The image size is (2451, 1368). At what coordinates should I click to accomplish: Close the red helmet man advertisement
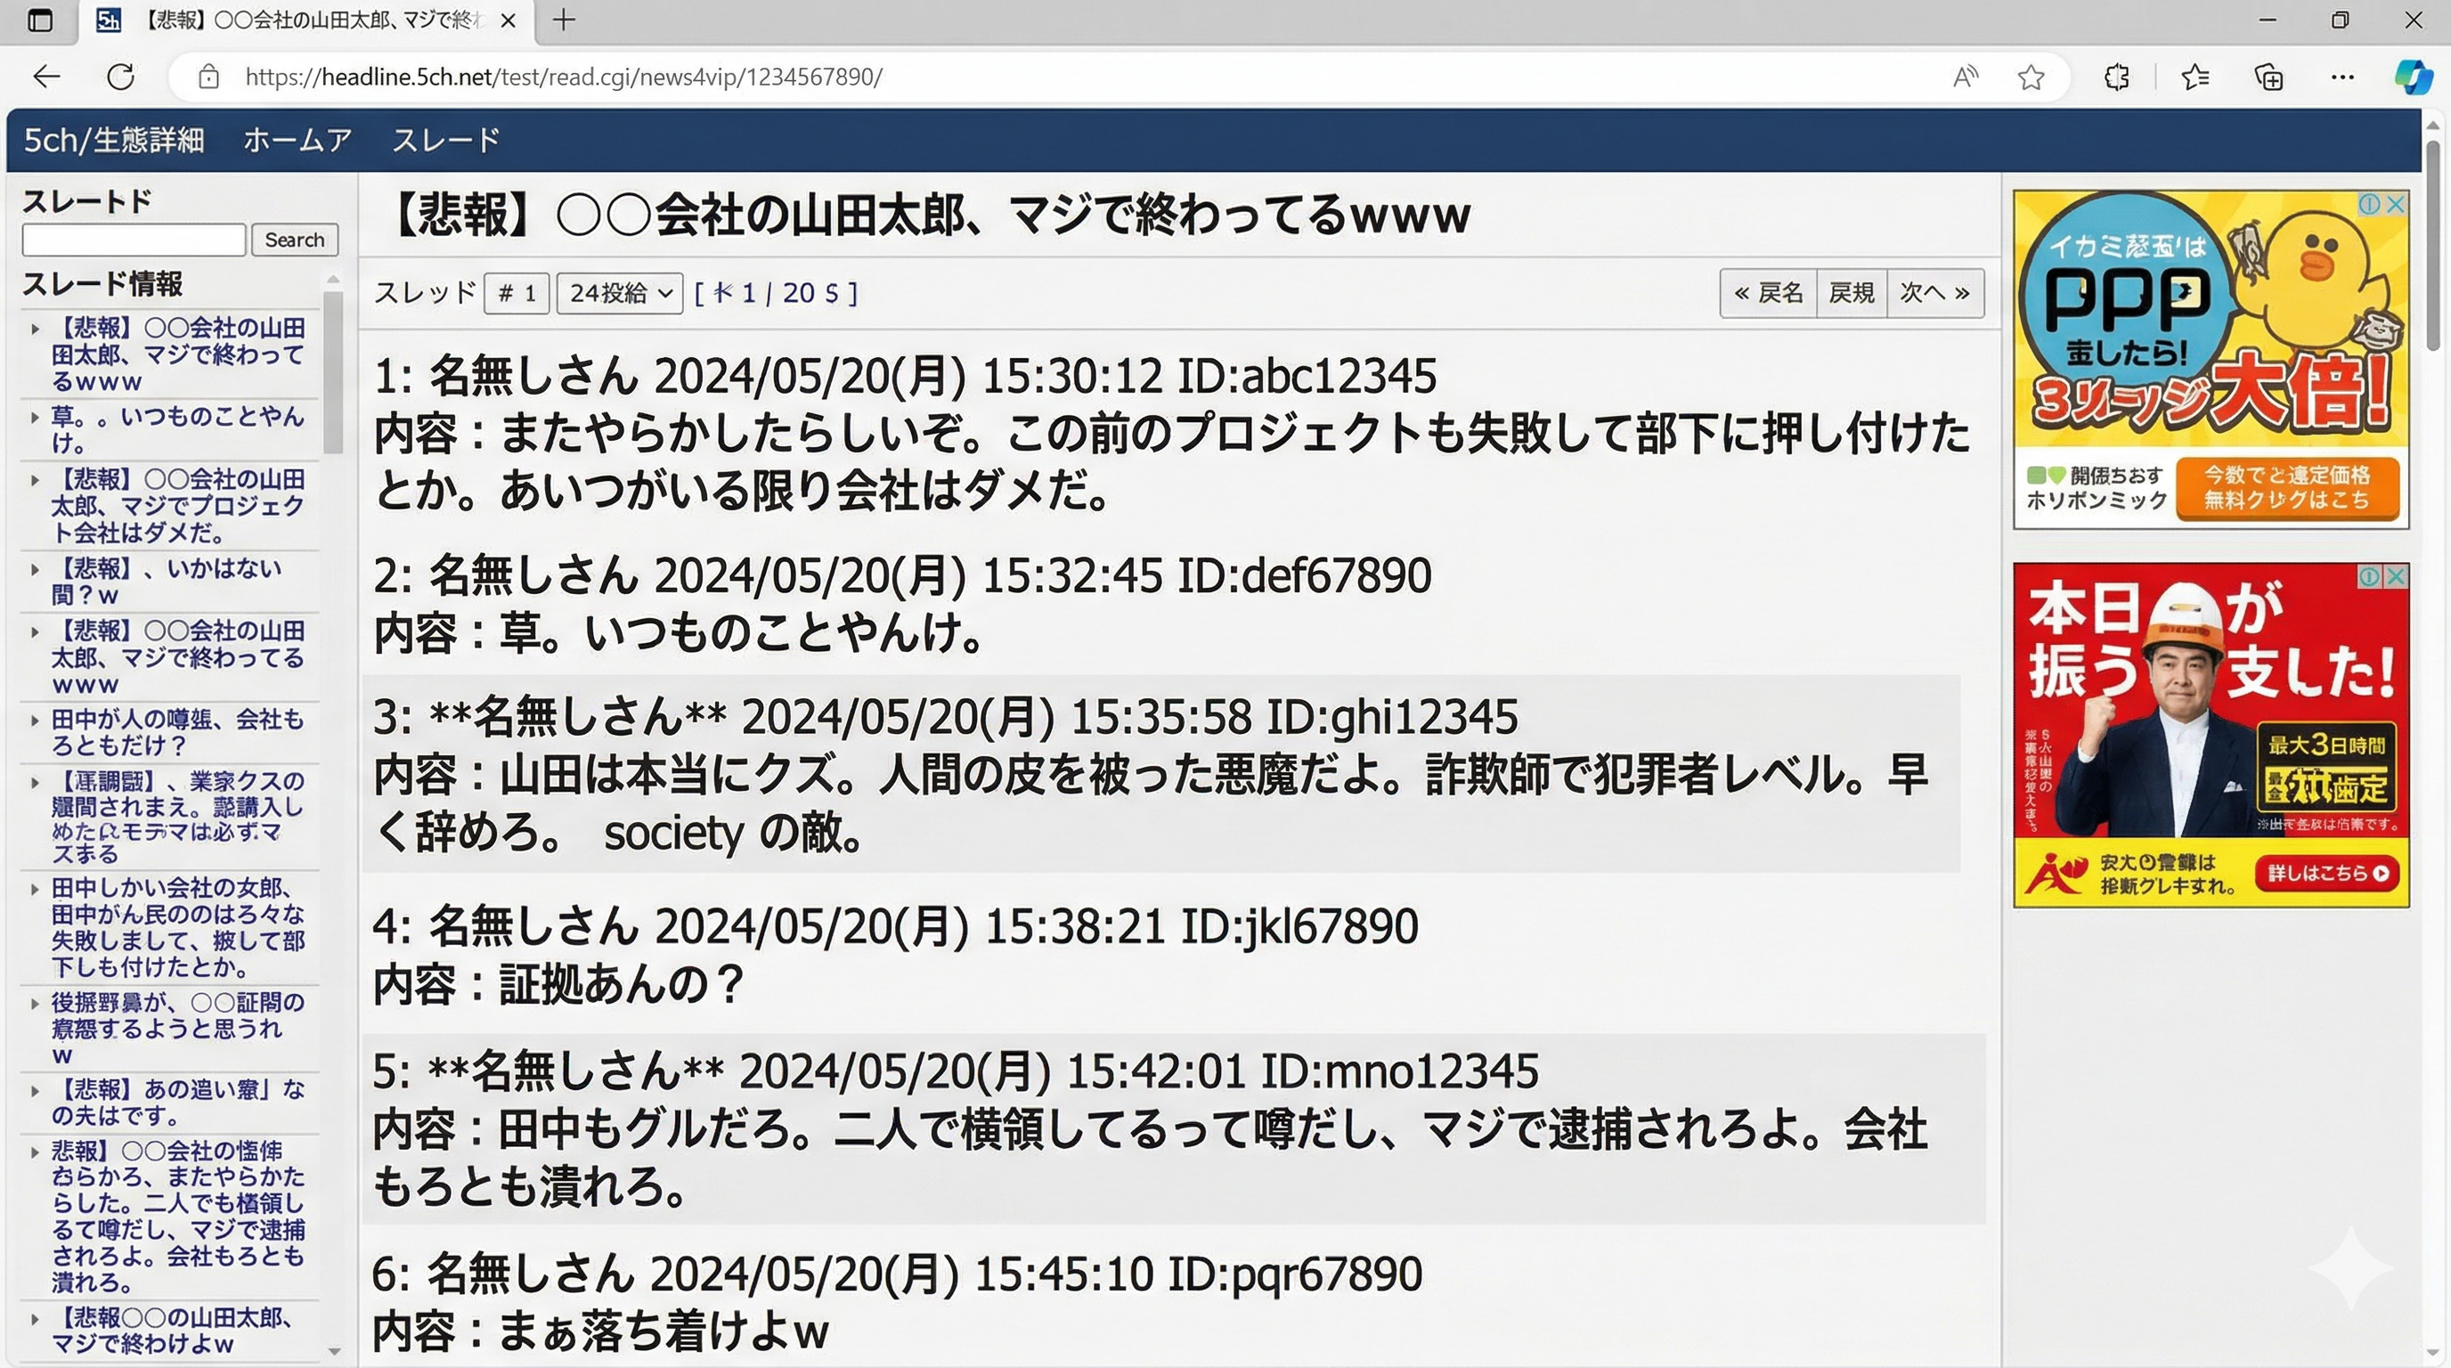point(2396,576)
